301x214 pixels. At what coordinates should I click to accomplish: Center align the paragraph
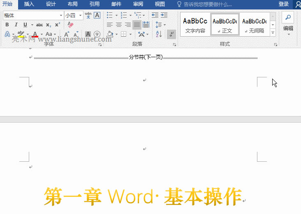[x=118, y=25]
